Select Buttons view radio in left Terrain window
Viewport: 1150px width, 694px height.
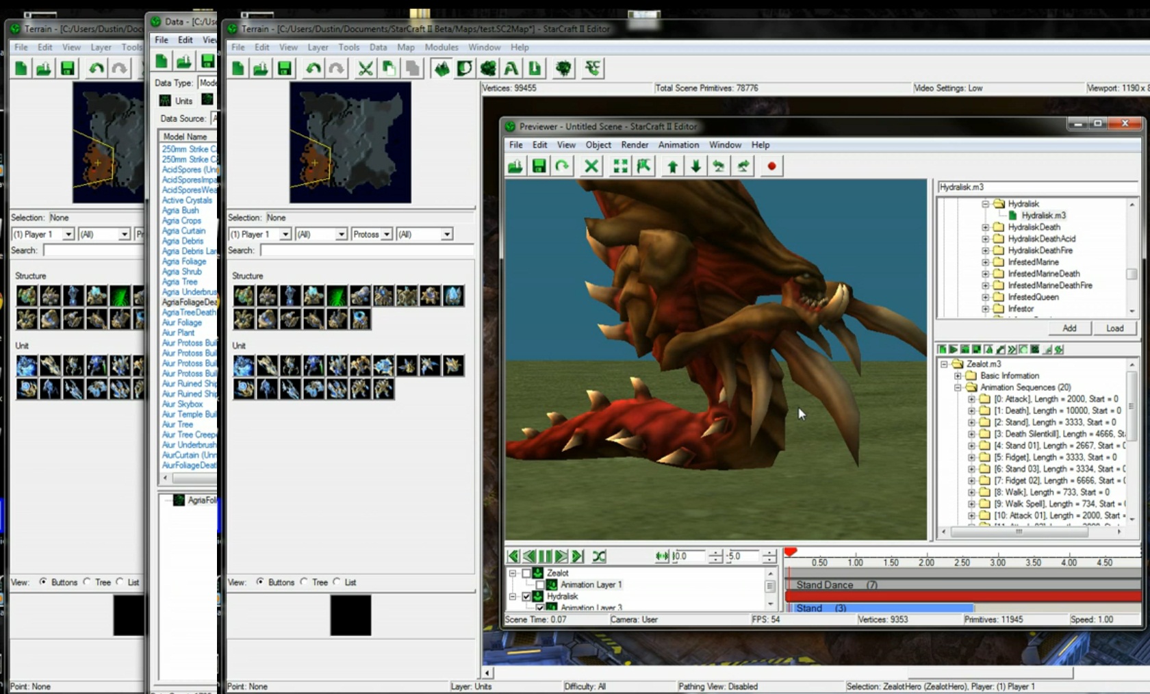tap(43, 582)
